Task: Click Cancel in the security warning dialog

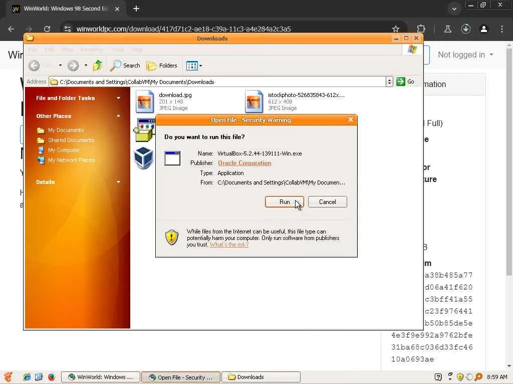Action: pos(327,202)
